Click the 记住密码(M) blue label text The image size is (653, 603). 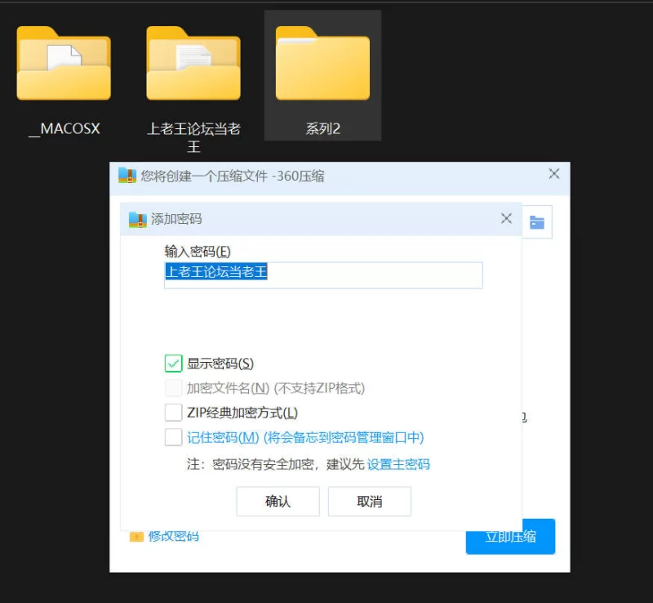coord(305,437)
